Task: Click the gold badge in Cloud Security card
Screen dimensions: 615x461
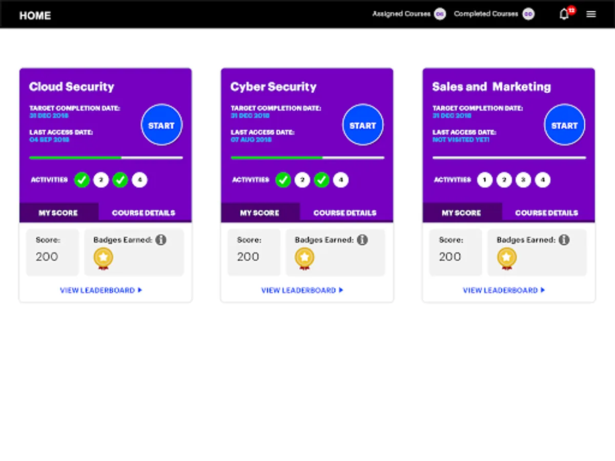Action: tap(103, 259)
